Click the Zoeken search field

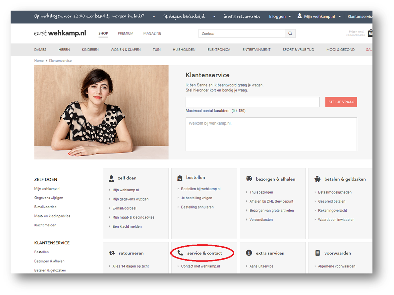tap(242, 33)
